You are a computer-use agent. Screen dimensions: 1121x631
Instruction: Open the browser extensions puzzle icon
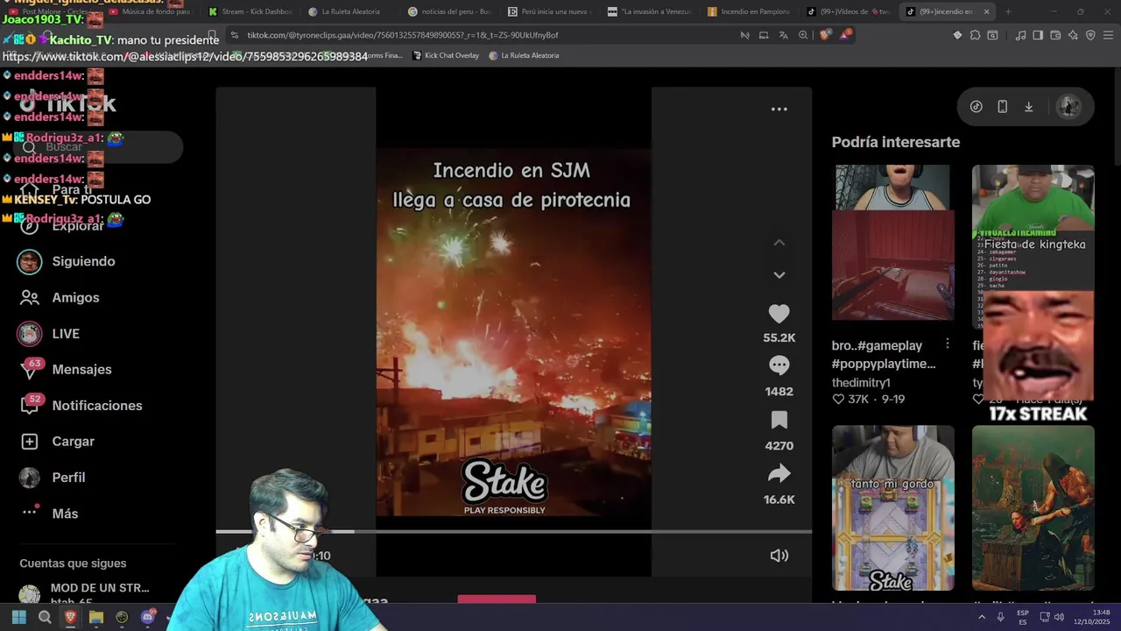pos(975,35)
